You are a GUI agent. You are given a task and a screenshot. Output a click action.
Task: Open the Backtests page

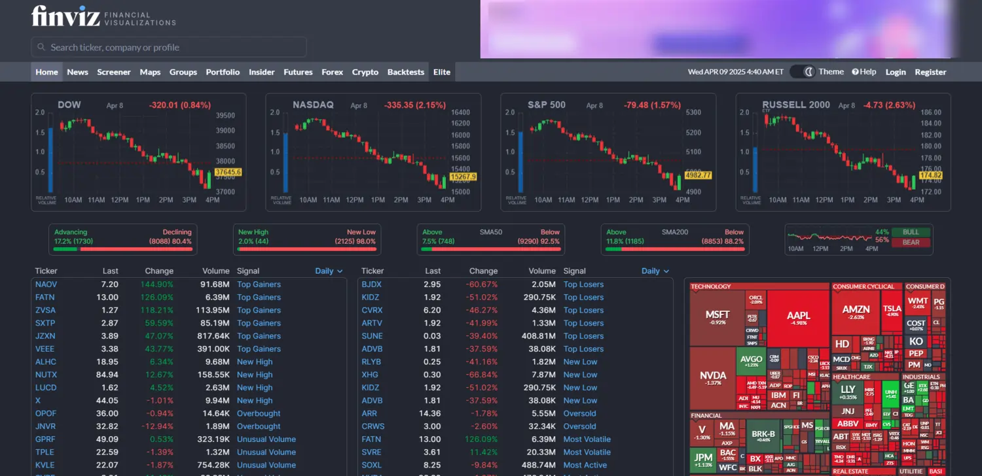(406, 72)
